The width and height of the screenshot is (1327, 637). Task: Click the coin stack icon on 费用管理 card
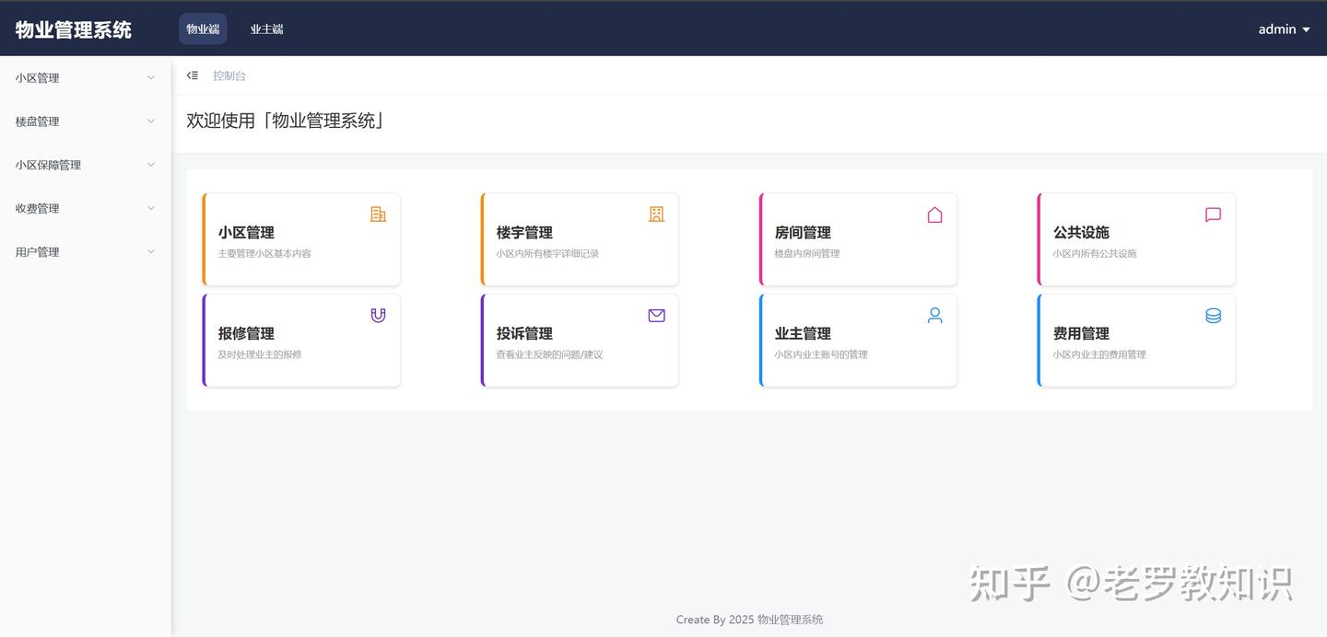(x=1213, y=316)
